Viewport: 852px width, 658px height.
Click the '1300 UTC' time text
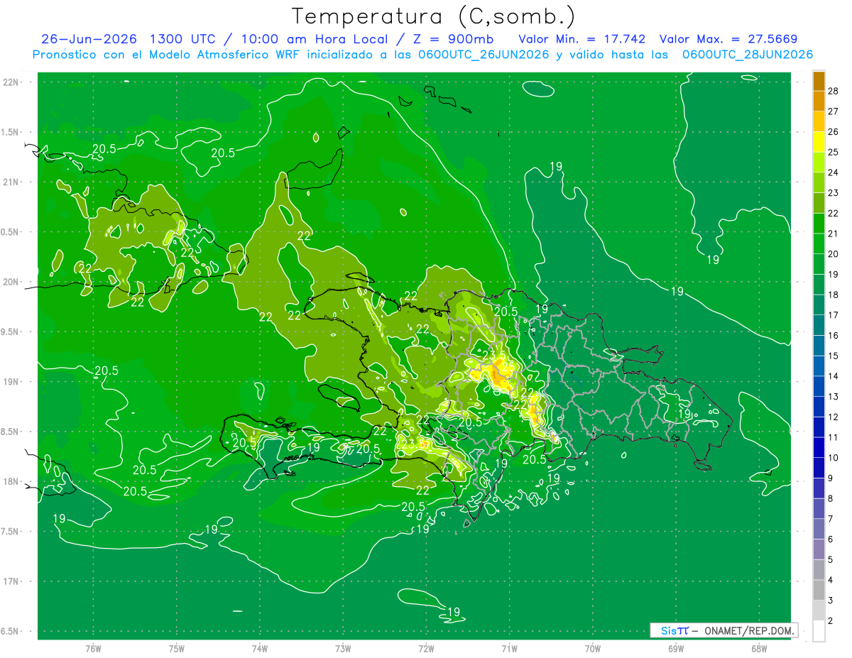181,39
